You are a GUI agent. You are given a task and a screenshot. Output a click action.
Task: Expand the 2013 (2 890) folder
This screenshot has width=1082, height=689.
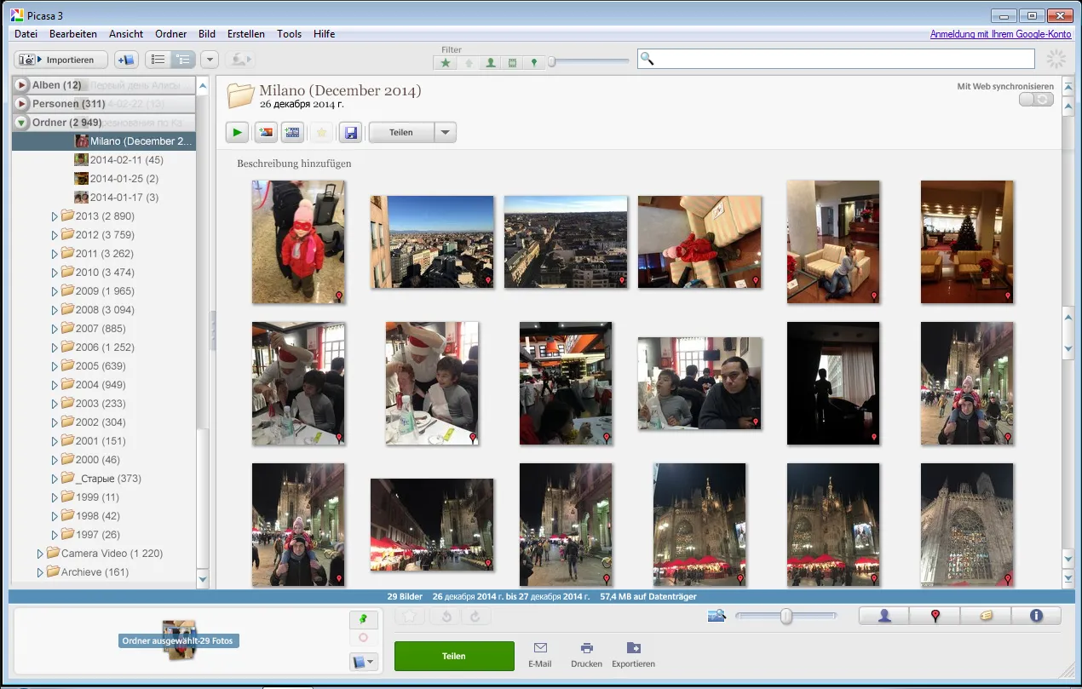[56, 216]
